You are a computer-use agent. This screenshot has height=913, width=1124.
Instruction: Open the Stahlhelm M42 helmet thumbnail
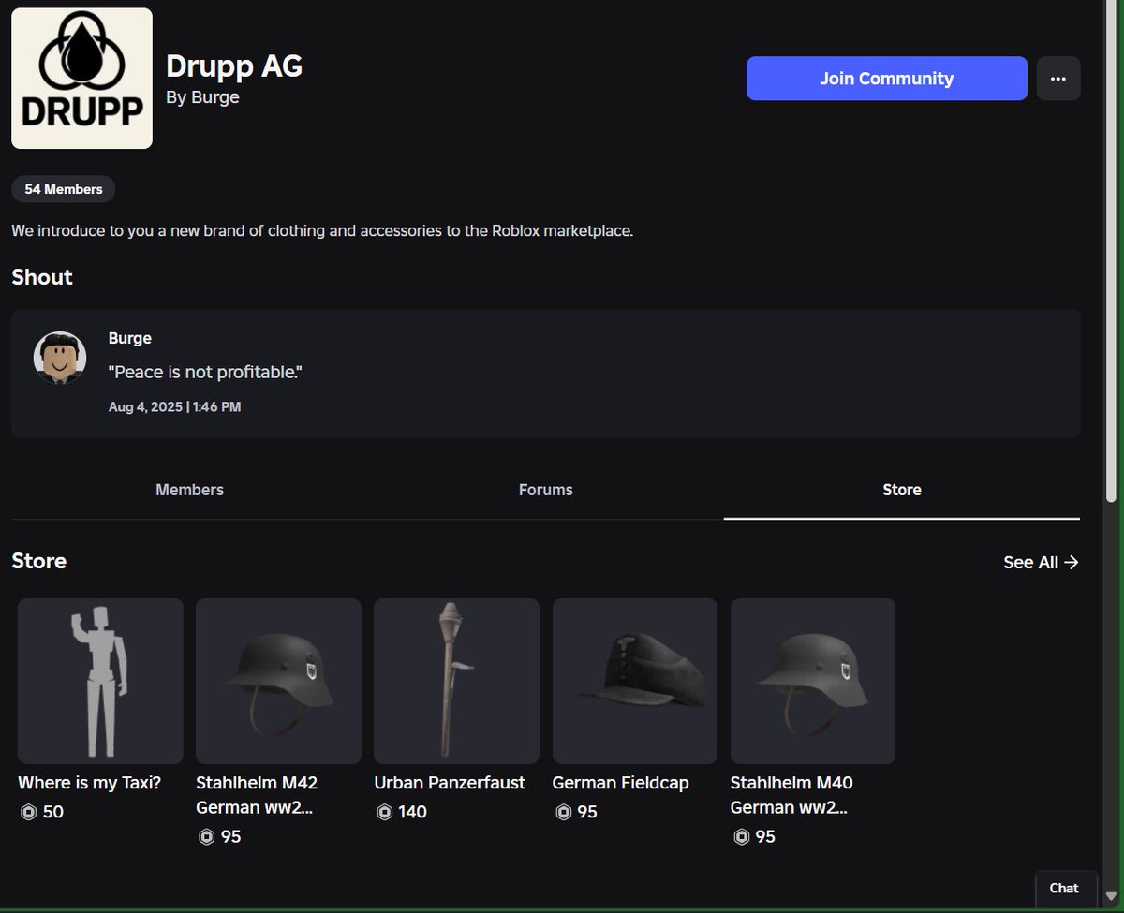pos(278,681)
